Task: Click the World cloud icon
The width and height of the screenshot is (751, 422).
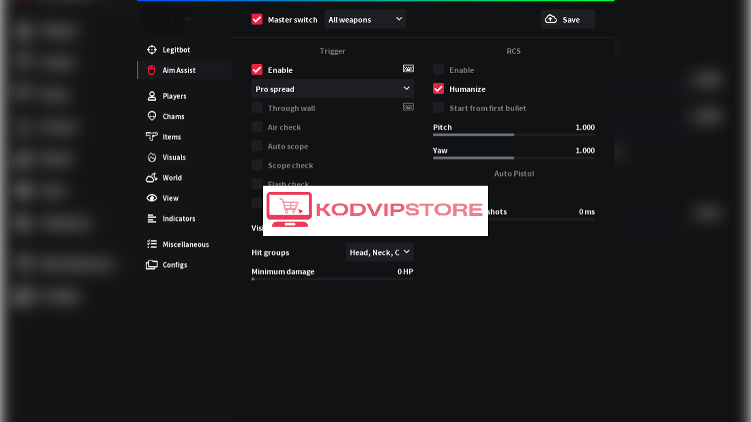Action: (152, 177)
